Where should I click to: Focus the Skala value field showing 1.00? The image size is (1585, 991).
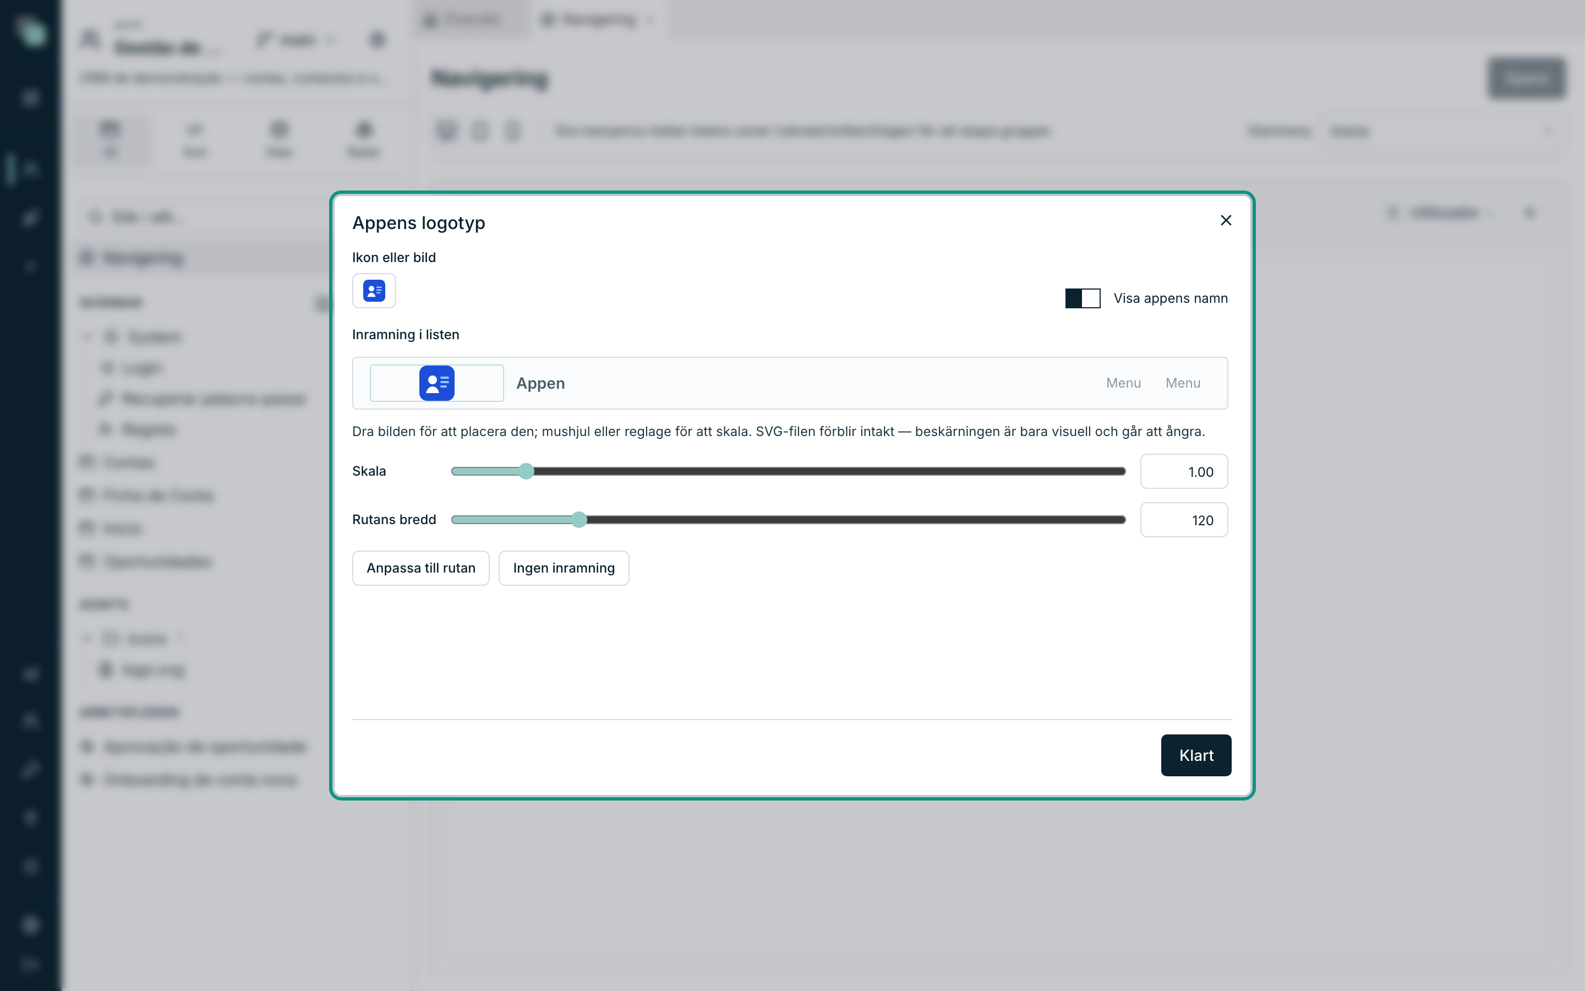[1183, 471]
